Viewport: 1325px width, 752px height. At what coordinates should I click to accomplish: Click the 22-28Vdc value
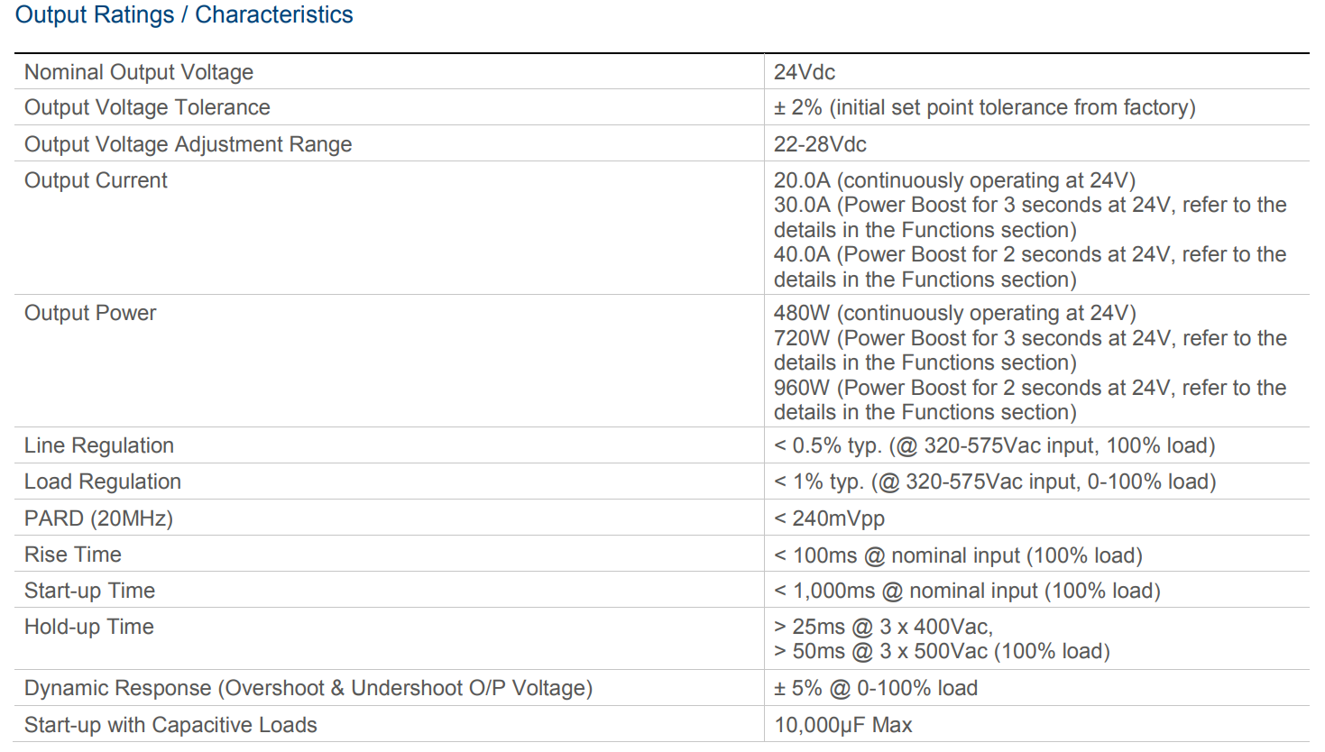point(820,144)
